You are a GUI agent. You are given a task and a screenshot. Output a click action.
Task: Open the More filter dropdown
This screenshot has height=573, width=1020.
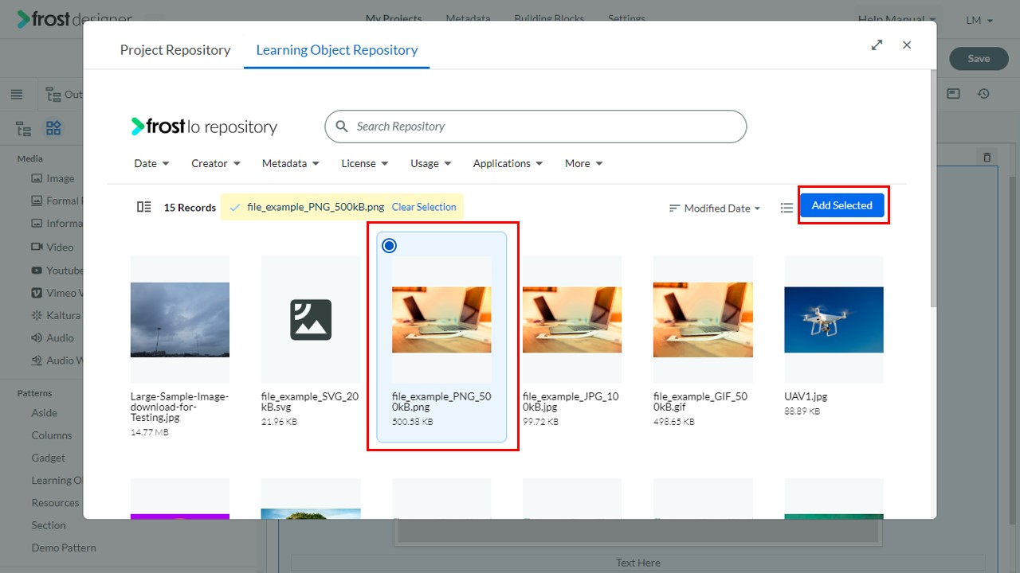tap(584, 163)
